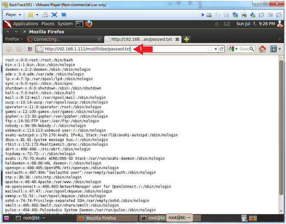The image size is (286, 224).
Task: Click the VMware hard disk device icon
Action: click(x=209, y=15)
